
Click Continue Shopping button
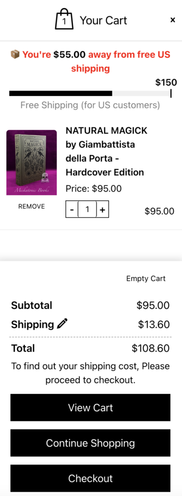(91, 443)
